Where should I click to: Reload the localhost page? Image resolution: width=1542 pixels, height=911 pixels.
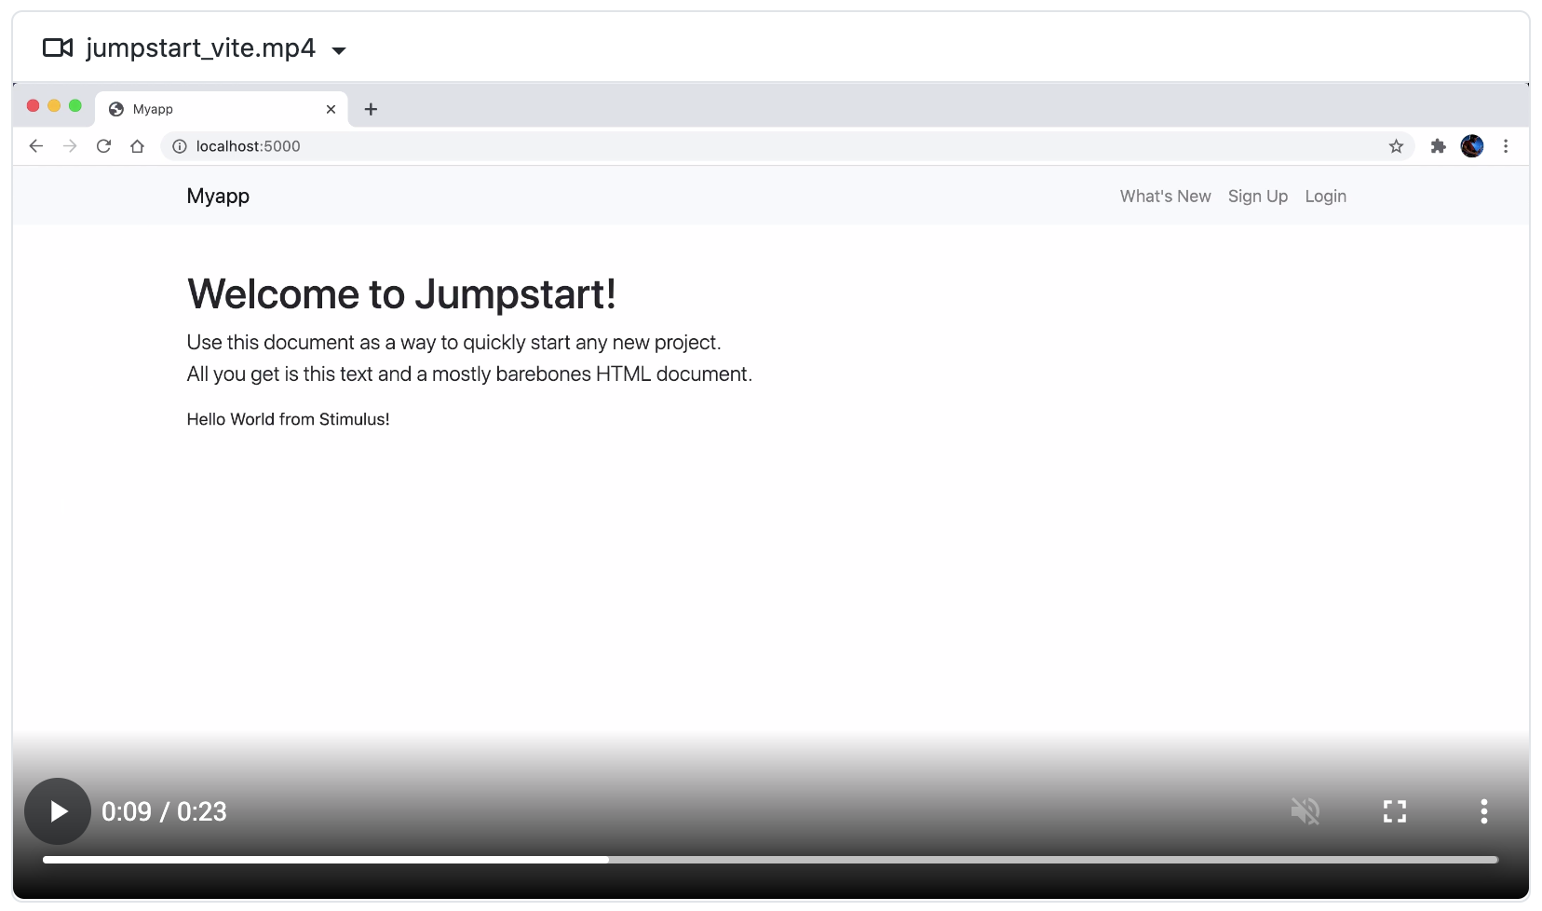[103, 146]
